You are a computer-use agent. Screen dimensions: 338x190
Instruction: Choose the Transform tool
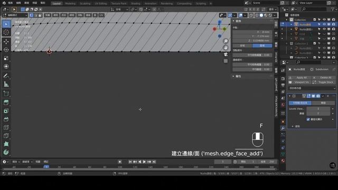coord(6,66)
